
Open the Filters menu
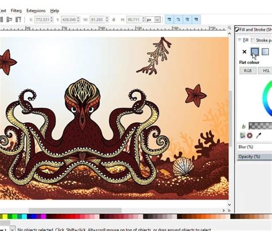pyautogui.click(x=16, y=11)
